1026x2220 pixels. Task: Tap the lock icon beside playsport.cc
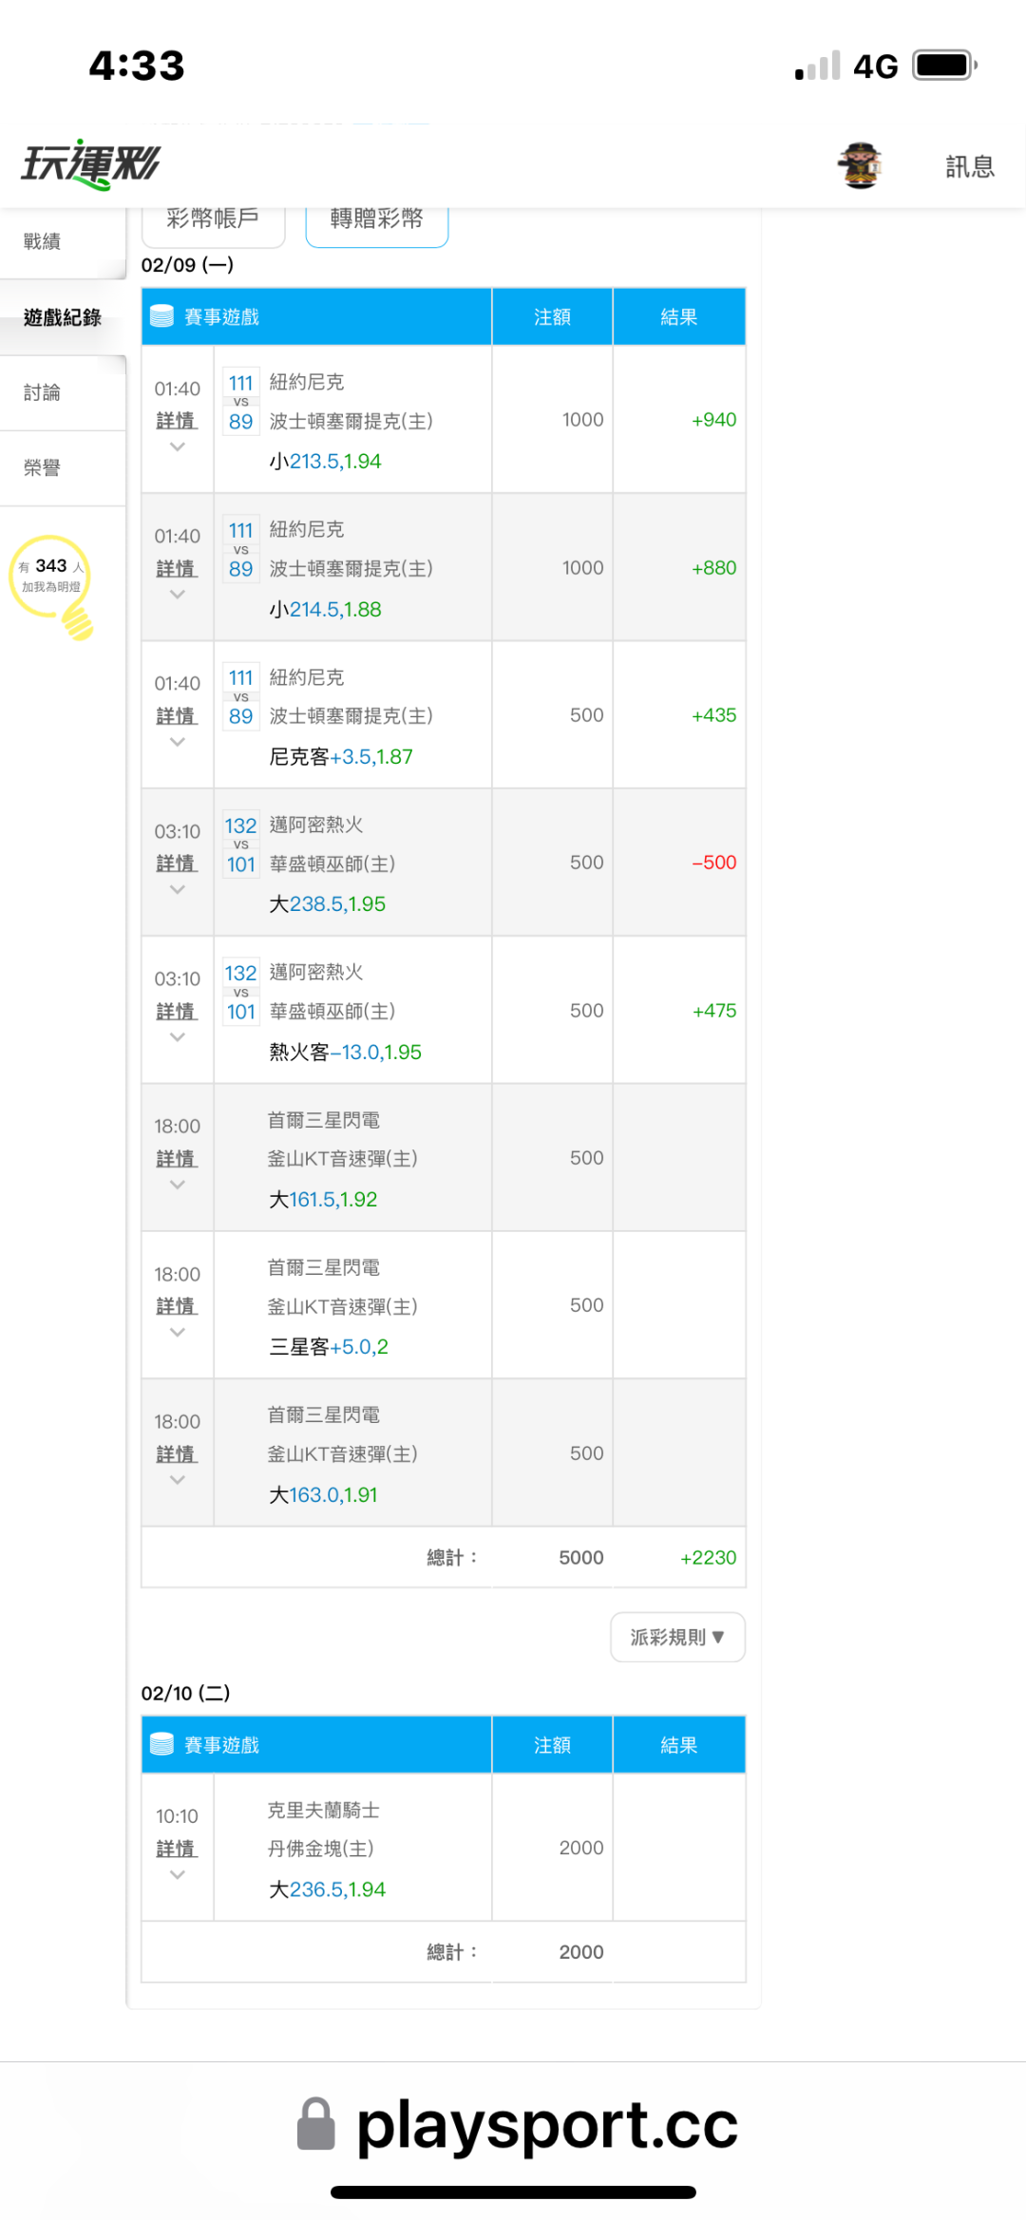click(x=316, y=2124)
